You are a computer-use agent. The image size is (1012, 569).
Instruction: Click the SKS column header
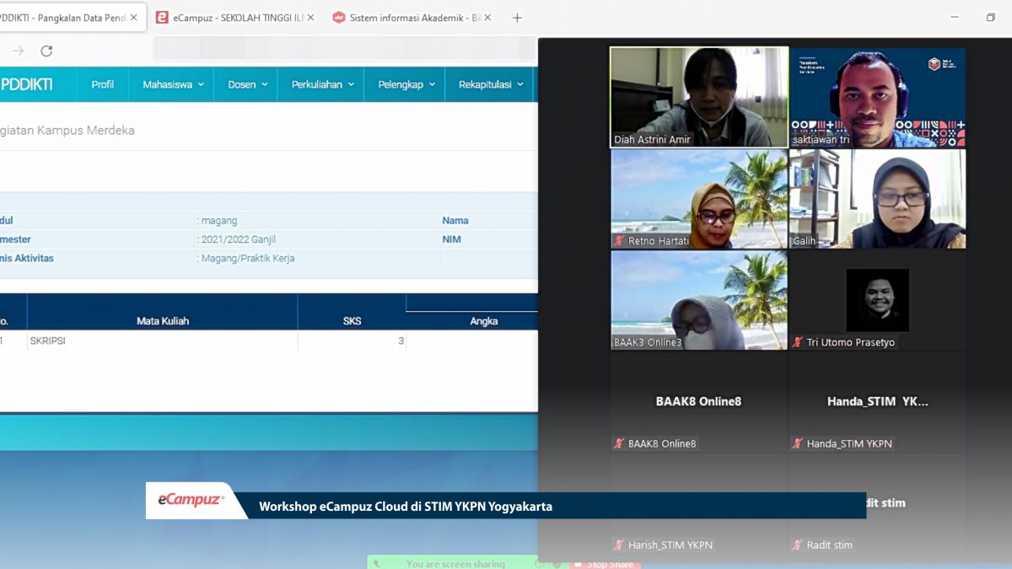click(352, 320)
